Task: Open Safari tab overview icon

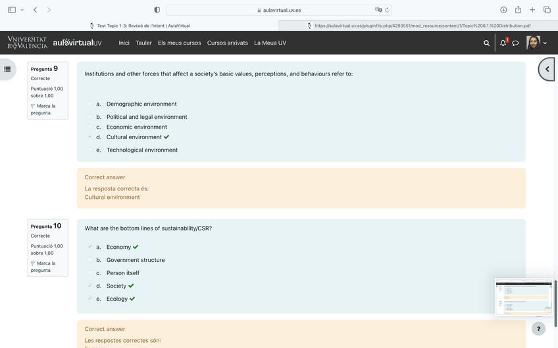Action: coord(547,10)
